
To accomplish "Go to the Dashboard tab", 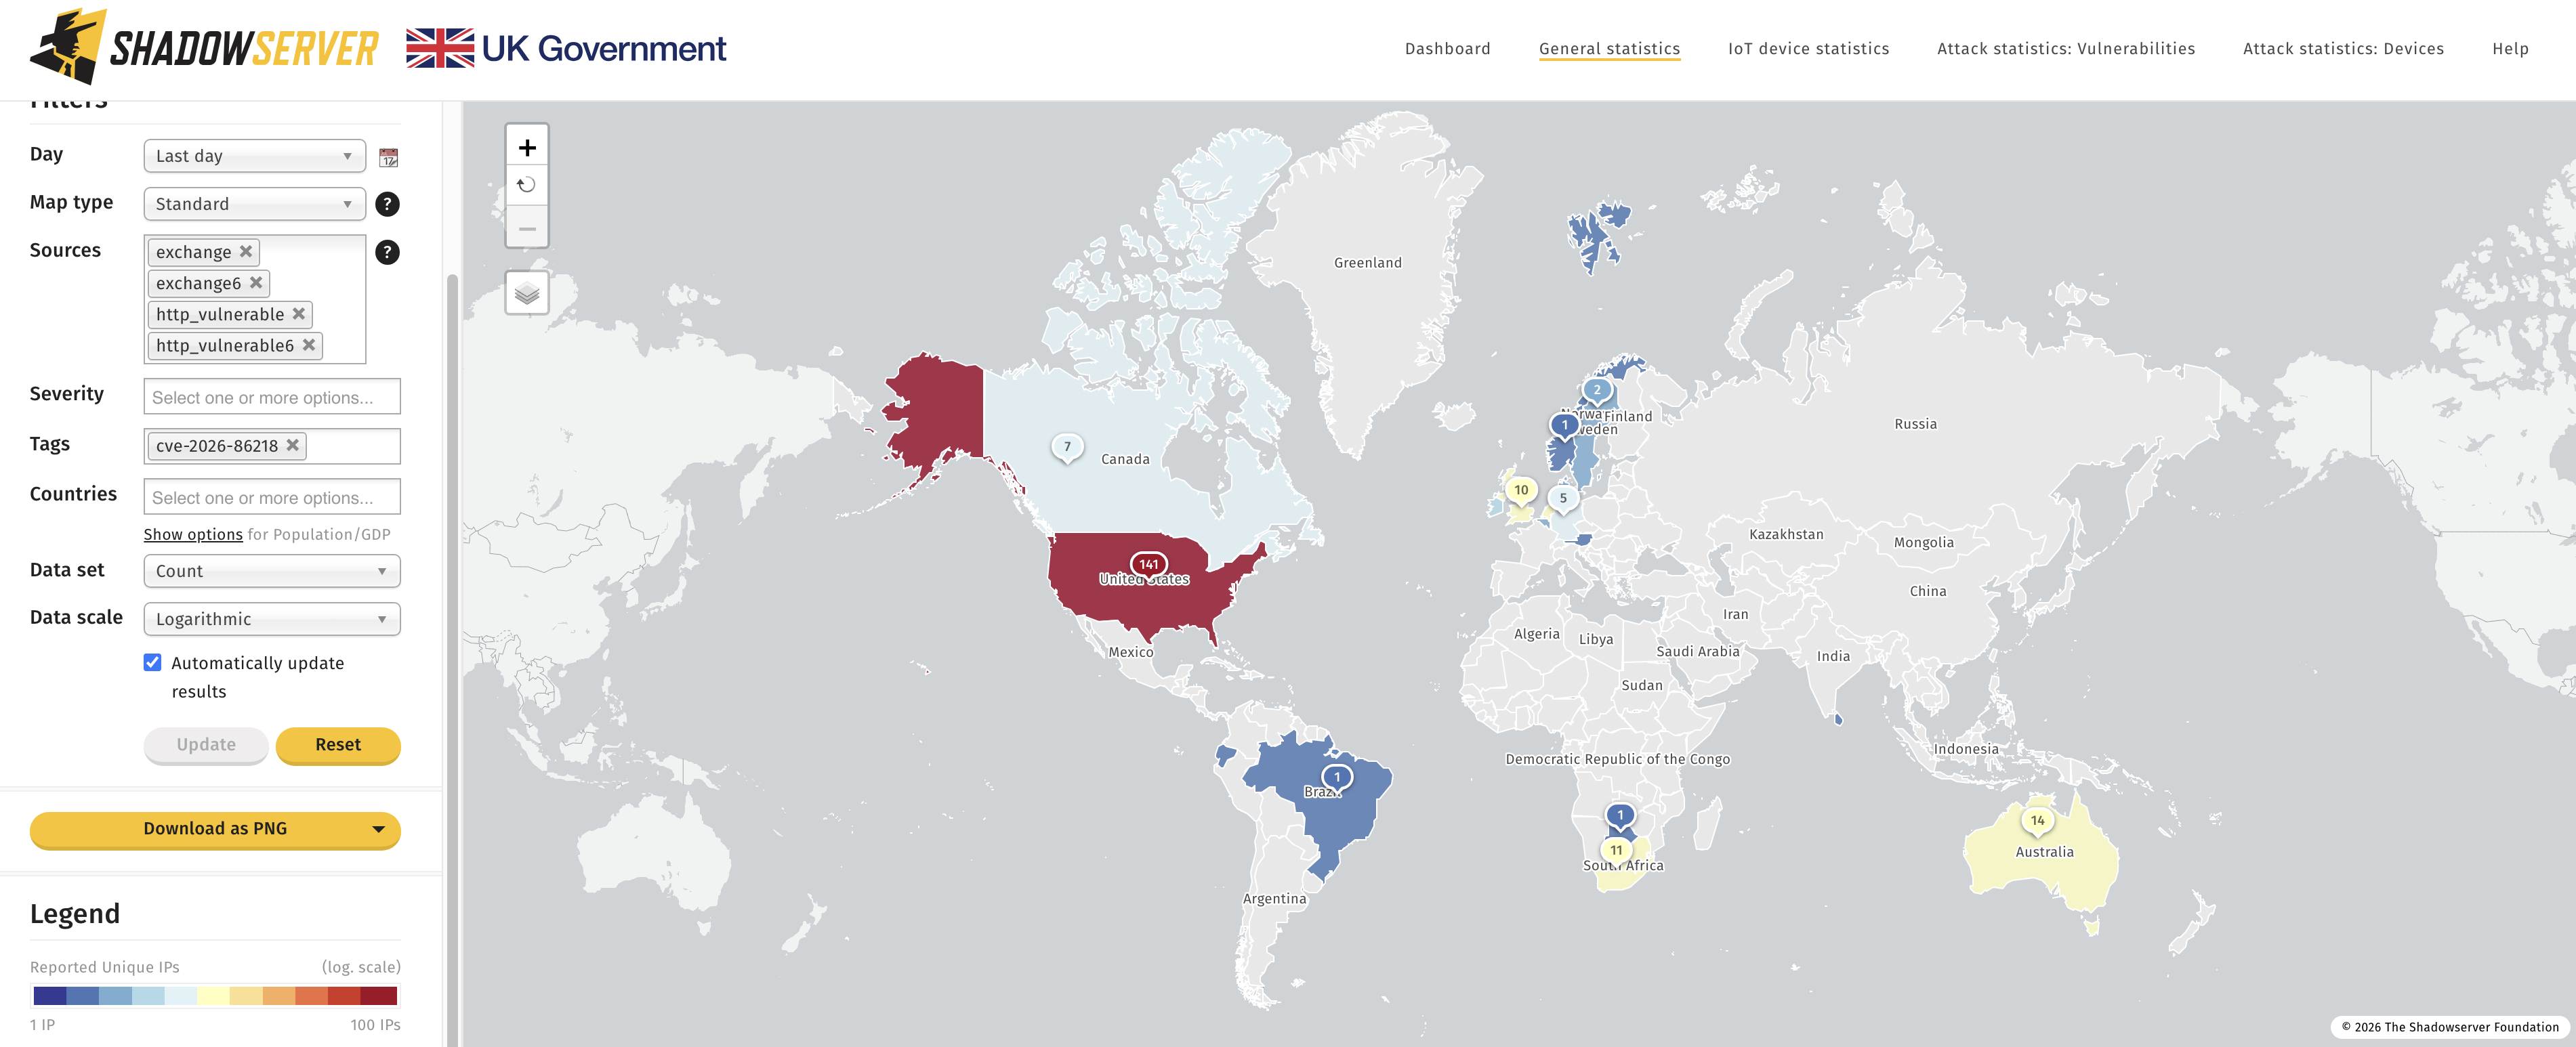I will [1447, 48].
